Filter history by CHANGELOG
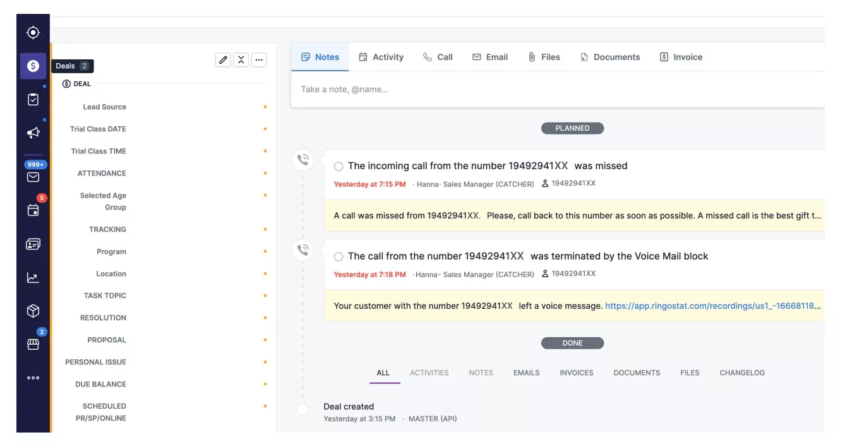 (x=742, y=373)
